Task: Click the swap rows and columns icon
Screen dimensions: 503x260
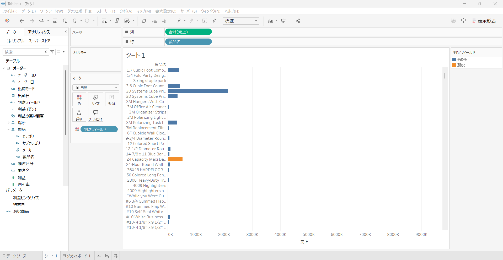Action: click(x=144, y=21)
